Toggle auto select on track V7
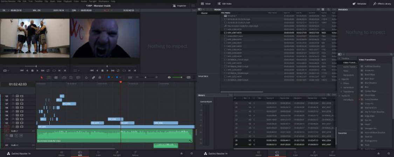394x157 pixels. pos(18,104)
